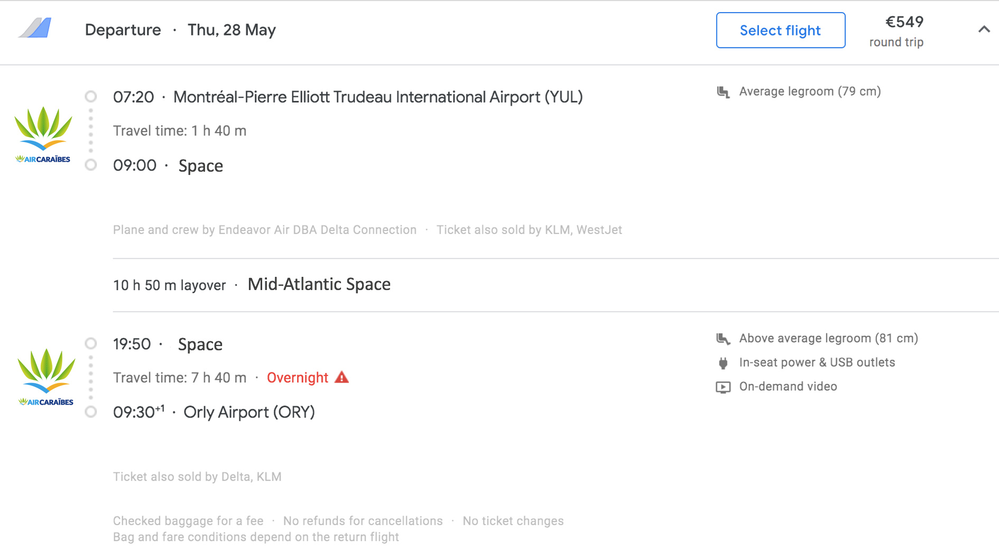
Task: Click the airline tail icon beside Departure
Action: [35, 28]
